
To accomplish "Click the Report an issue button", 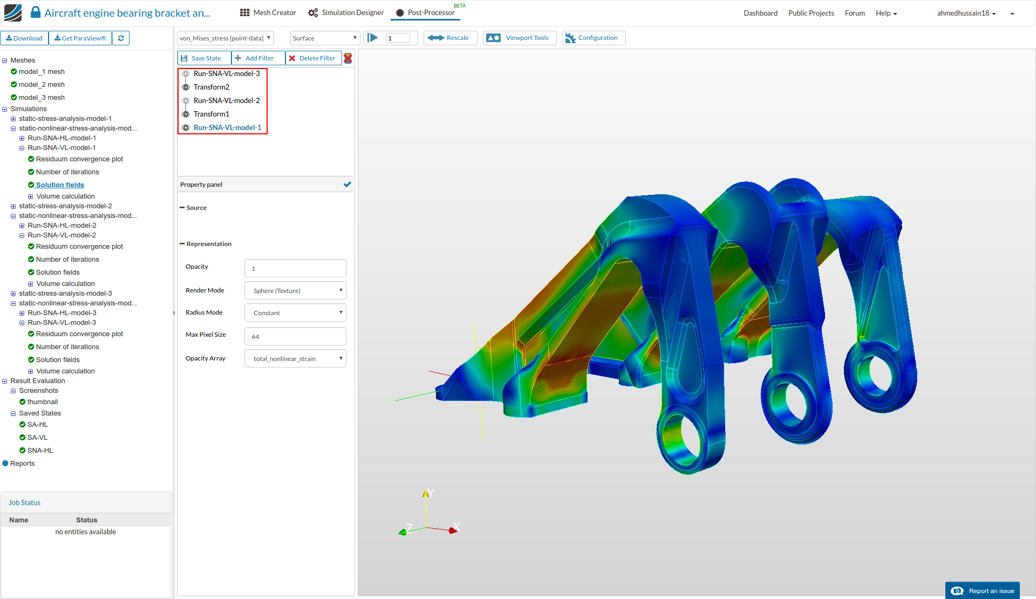I will pyautogui.click(x=983, y=591).
